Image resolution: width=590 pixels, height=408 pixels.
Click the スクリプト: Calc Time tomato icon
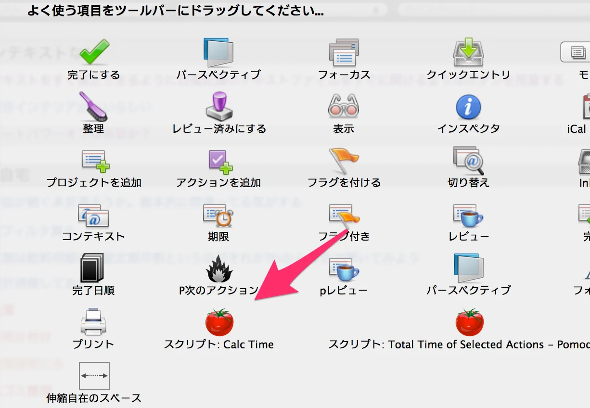coord(219,322)
